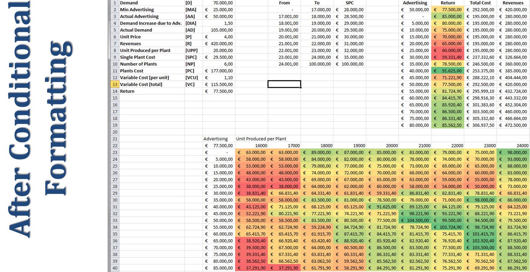Select the 16000 column heading
Image resolution: width=530 pixels, height=272 pixels.
point(252,145)
